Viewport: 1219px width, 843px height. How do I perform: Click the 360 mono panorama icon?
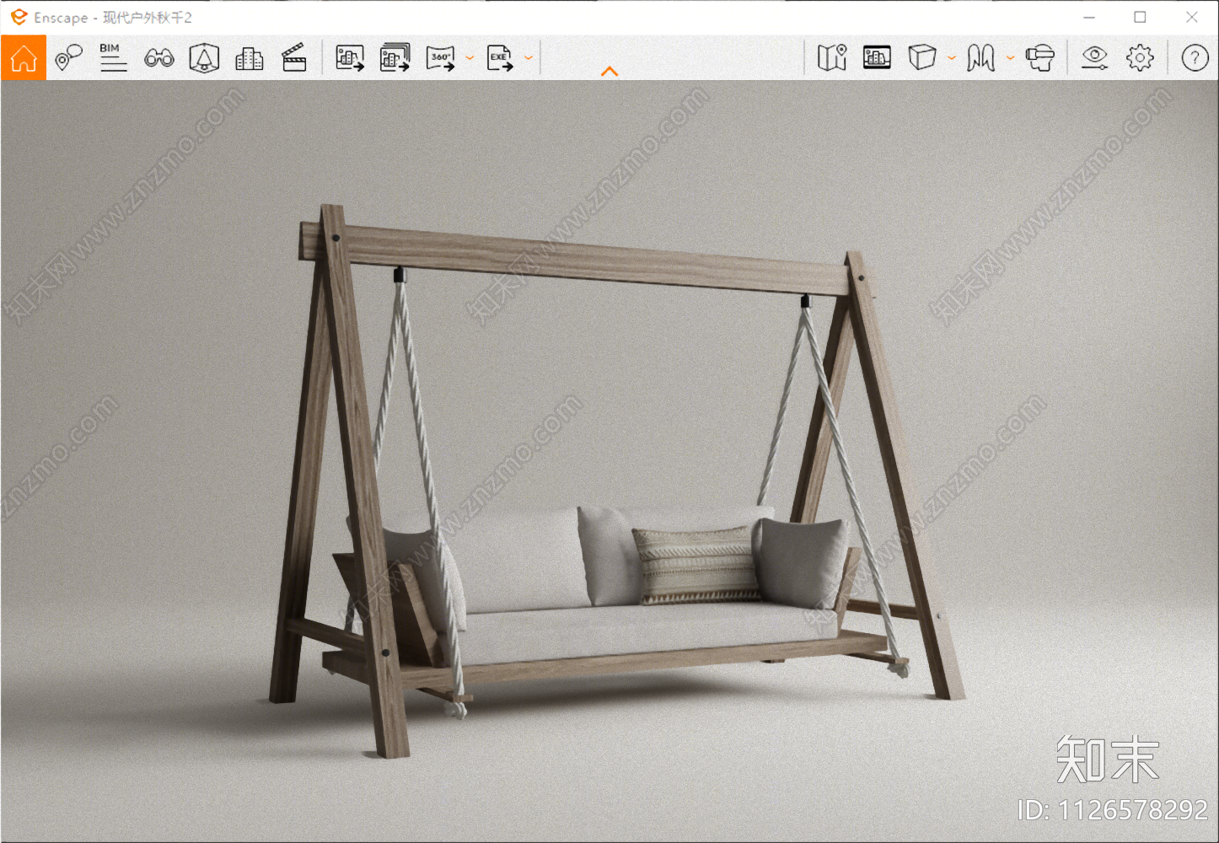tap(440, 58)
